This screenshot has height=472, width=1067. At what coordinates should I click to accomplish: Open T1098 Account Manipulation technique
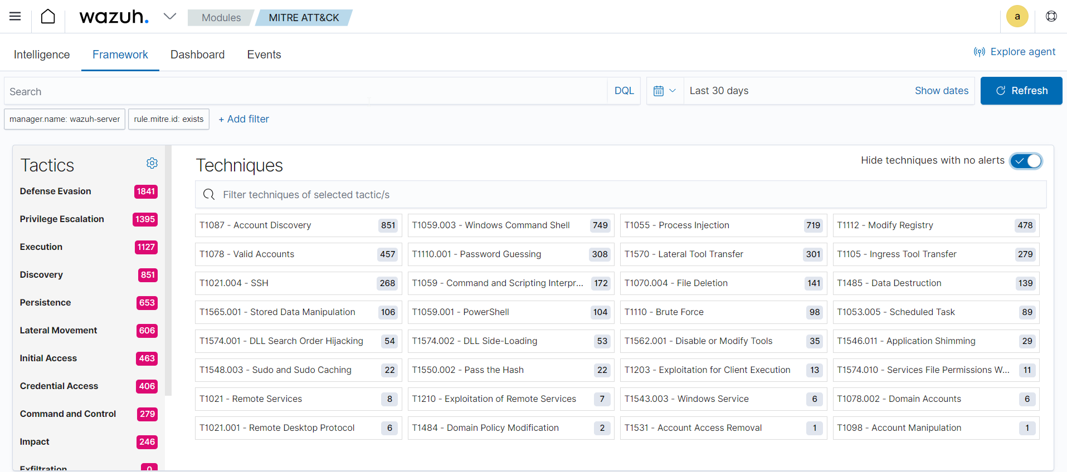click(x=936, y=428)
